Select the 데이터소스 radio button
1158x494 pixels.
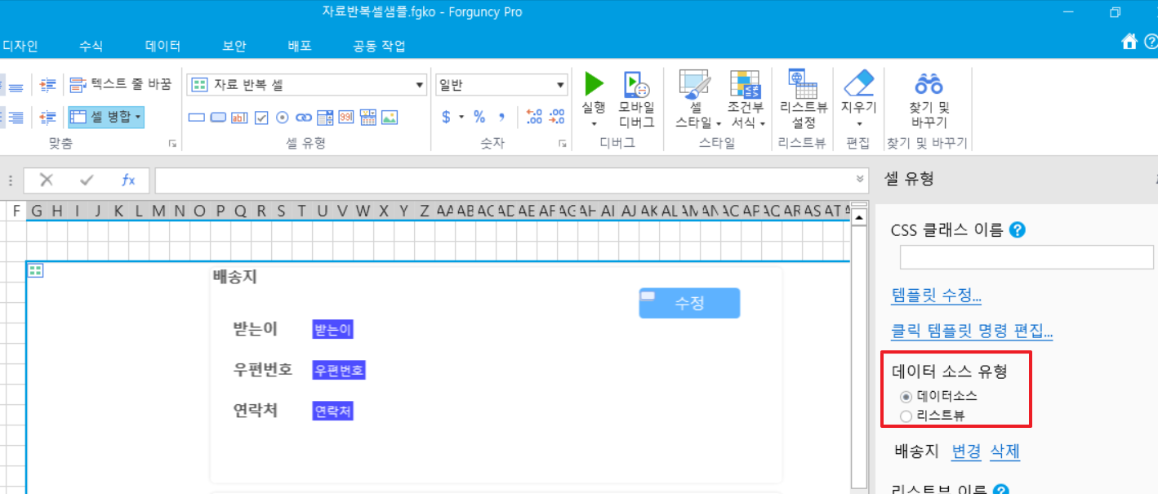[x=906, y=397]
